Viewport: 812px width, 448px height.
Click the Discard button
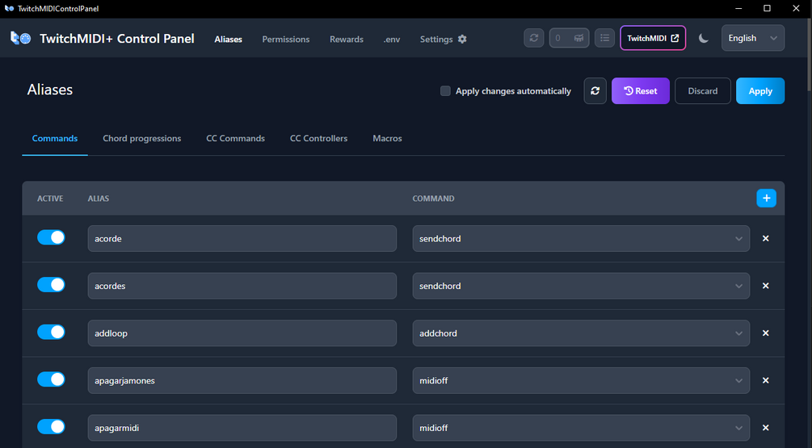(703, 91)
